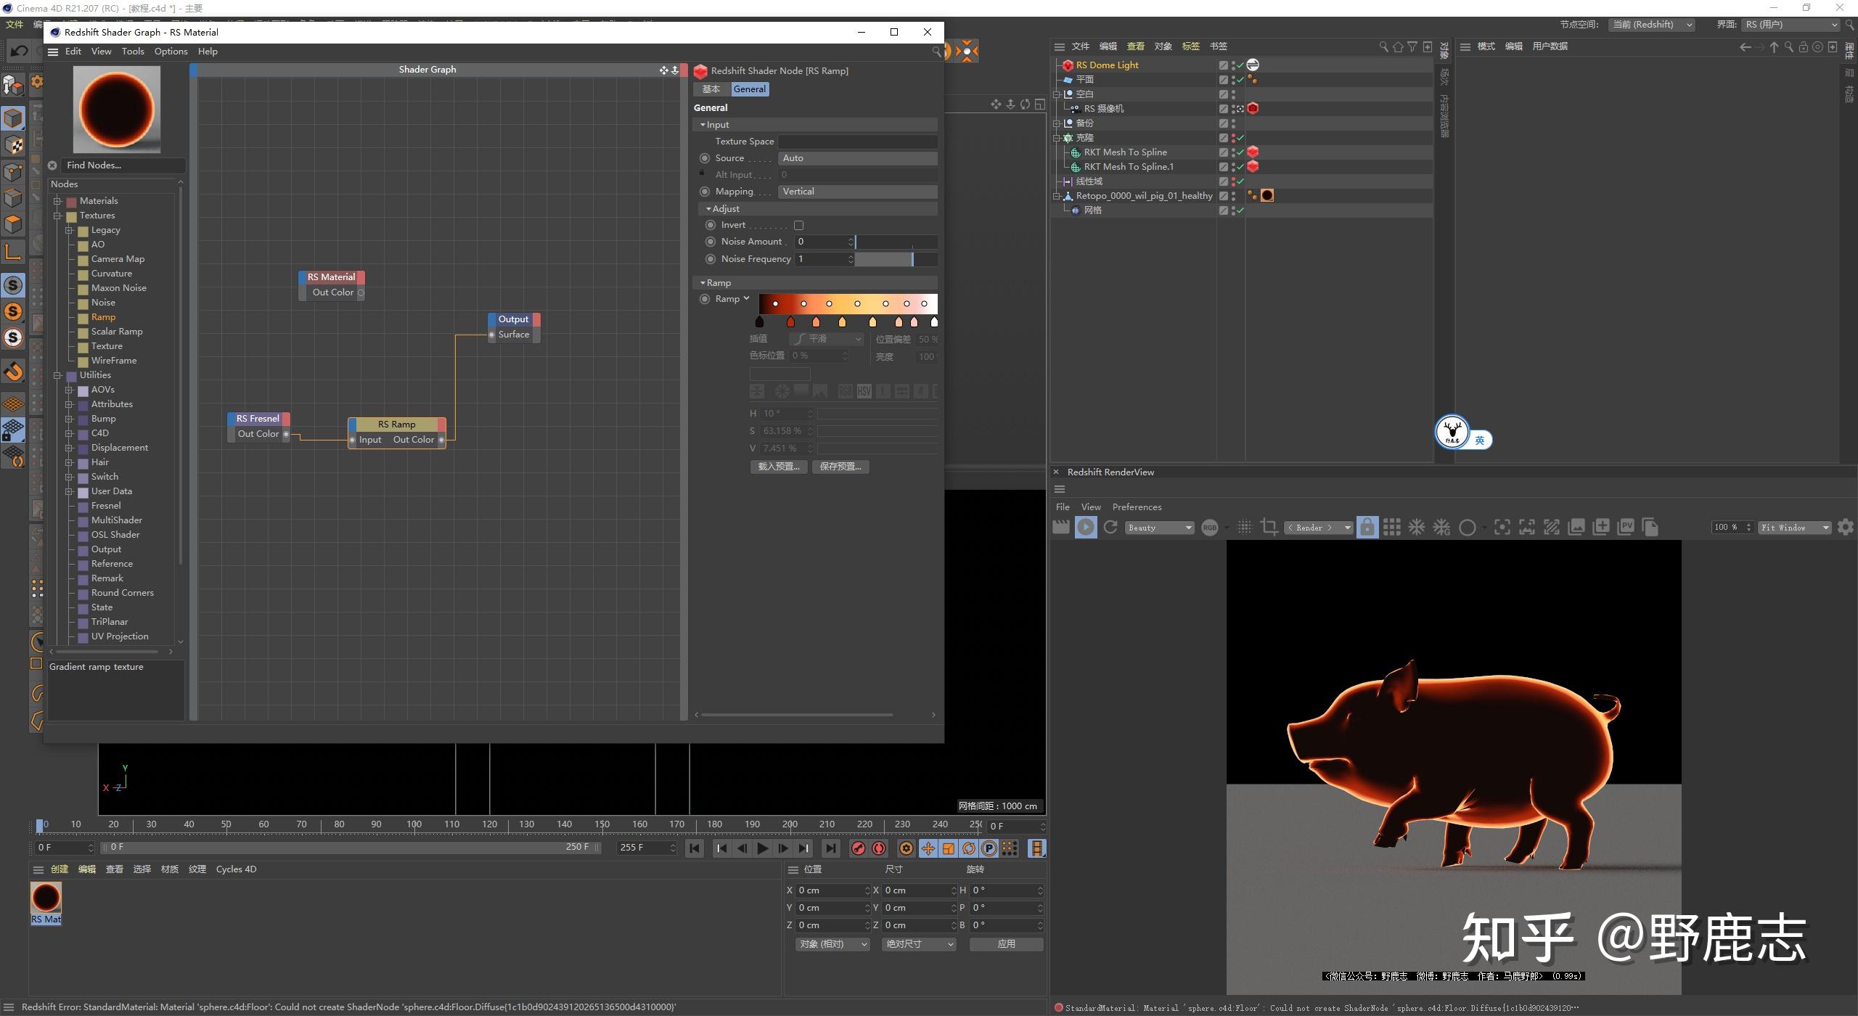This screenshot has width=1858, height=1016.
Task: Click the RGB channel icon in RenderView
Action: (1210, 528)
